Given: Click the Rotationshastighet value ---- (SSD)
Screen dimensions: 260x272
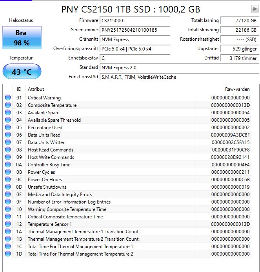Looking at the screenshot, I should click(x=240, y=40).
